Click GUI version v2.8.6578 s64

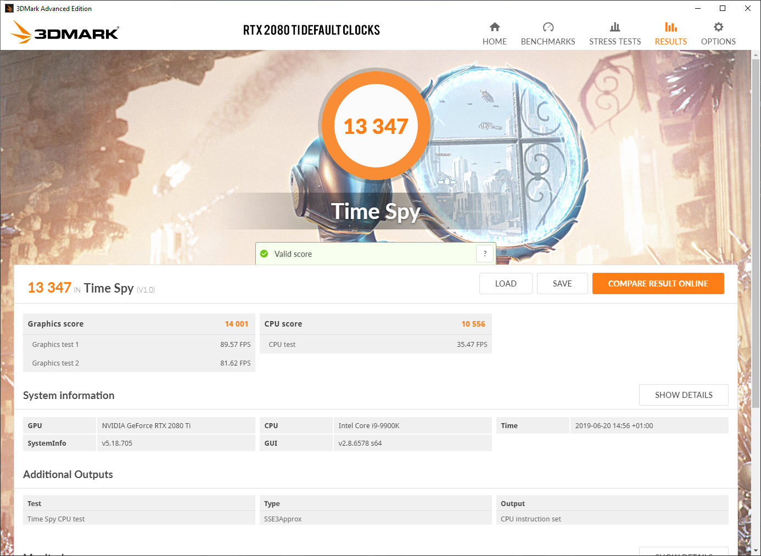[360, 443]
